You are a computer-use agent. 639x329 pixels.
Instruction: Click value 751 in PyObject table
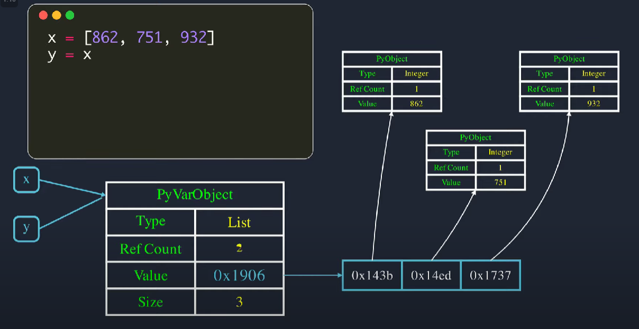pos(500,182)
